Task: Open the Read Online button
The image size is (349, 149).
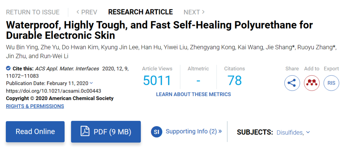Action: pos(35,132)
